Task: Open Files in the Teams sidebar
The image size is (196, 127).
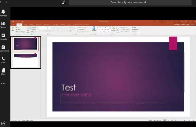Action: pyautogui.click(x=3, y=72)
